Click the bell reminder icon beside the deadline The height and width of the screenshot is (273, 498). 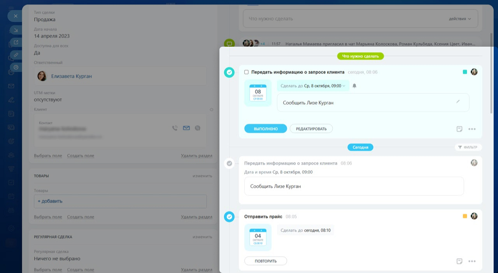[354, 86]
